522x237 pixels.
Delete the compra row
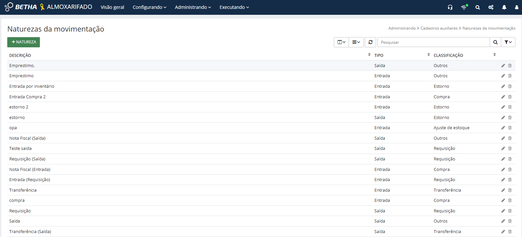[510, 201]
